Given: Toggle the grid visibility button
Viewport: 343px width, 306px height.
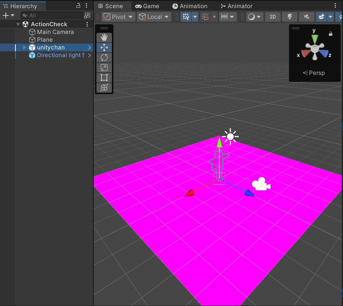Looking at the screenshot, I should 186,17.
